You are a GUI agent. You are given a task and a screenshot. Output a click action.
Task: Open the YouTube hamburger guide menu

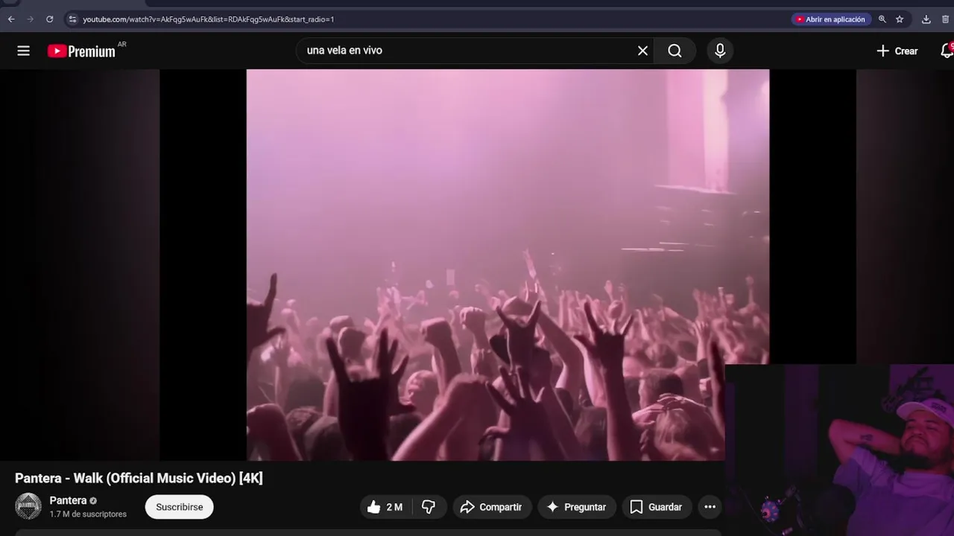(24, 51)
